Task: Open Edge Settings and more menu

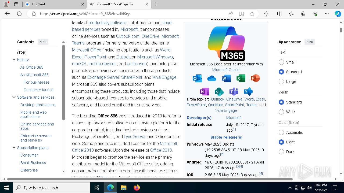Action: [x=327, y=14]
